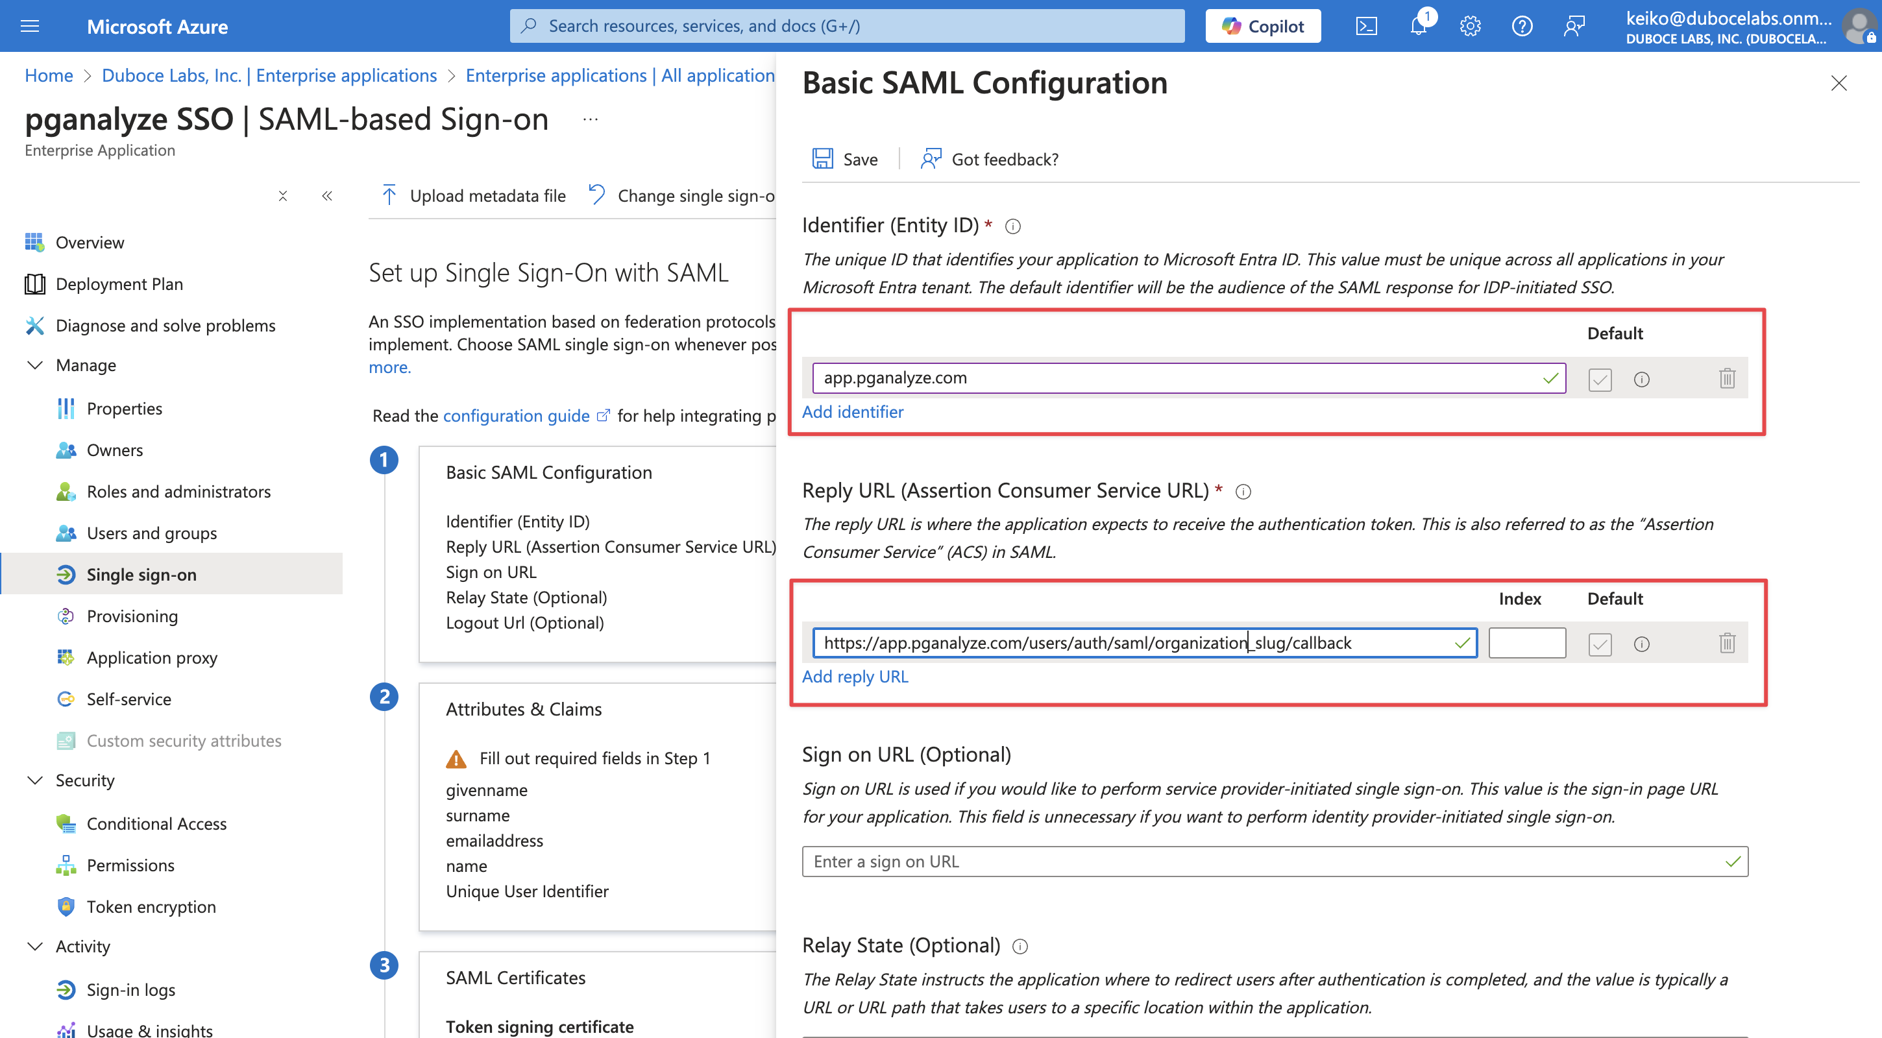
Task: Click the reply URL Index field
Action: (1527, 643)
